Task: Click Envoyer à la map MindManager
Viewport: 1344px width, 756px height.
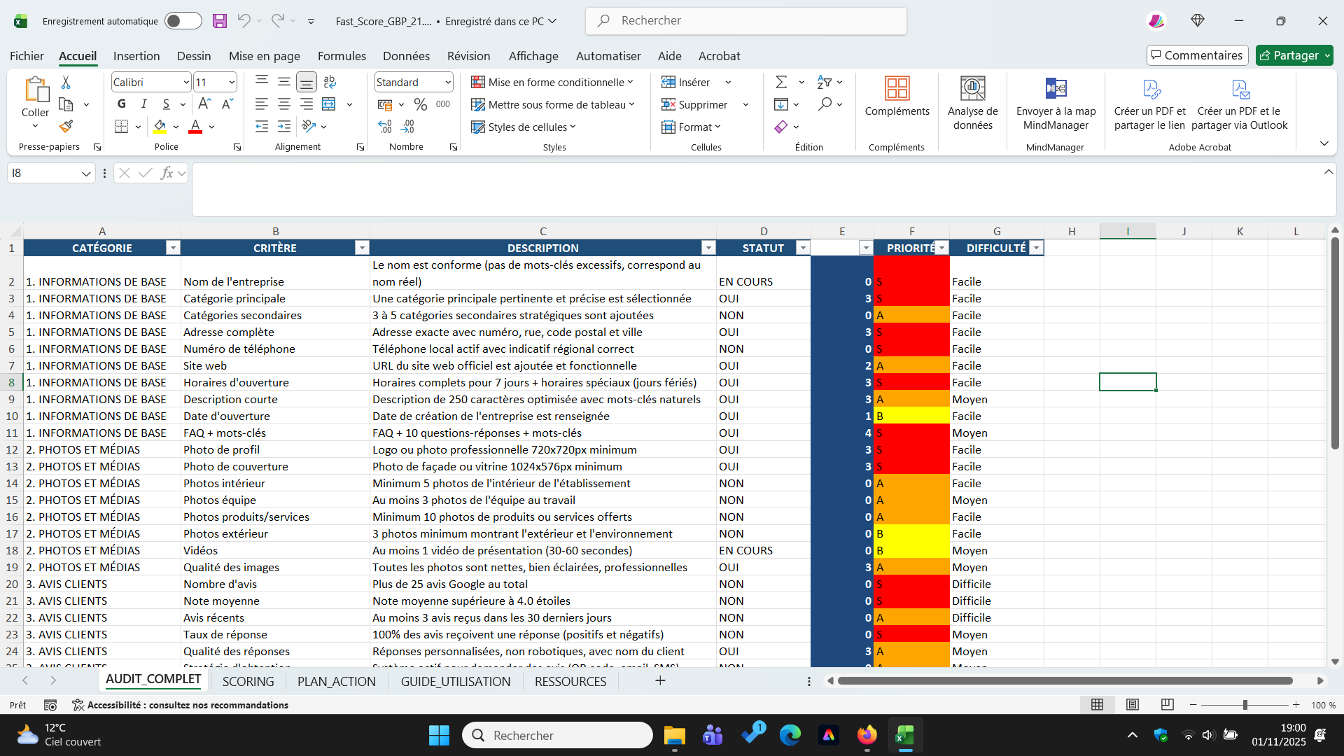Action: 1056,104
